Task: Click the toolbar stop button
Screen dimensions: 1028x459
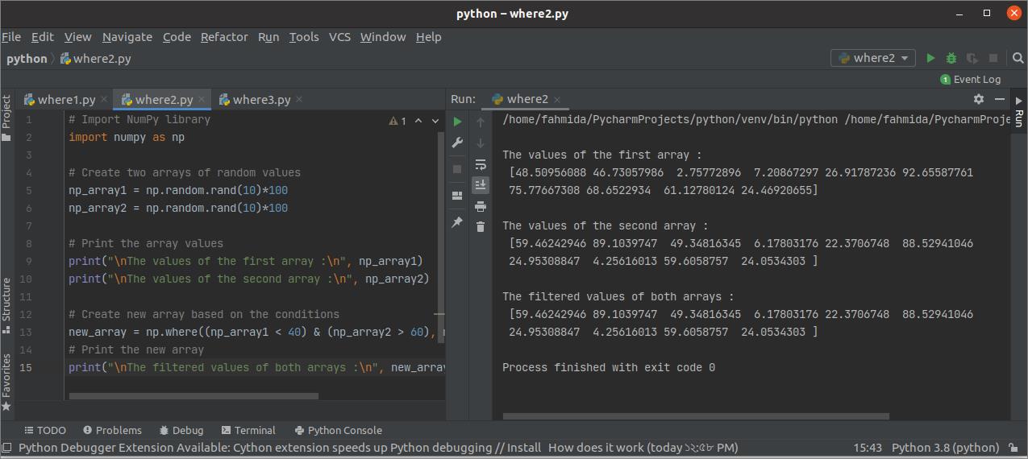Action: [x=993, y=58]
